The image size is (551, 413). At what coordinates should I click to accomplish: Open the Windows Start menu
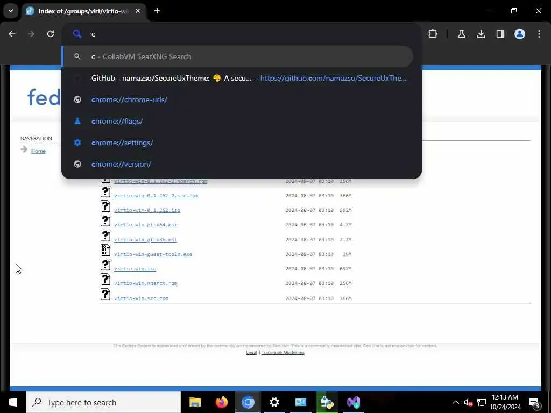(13, 402)
